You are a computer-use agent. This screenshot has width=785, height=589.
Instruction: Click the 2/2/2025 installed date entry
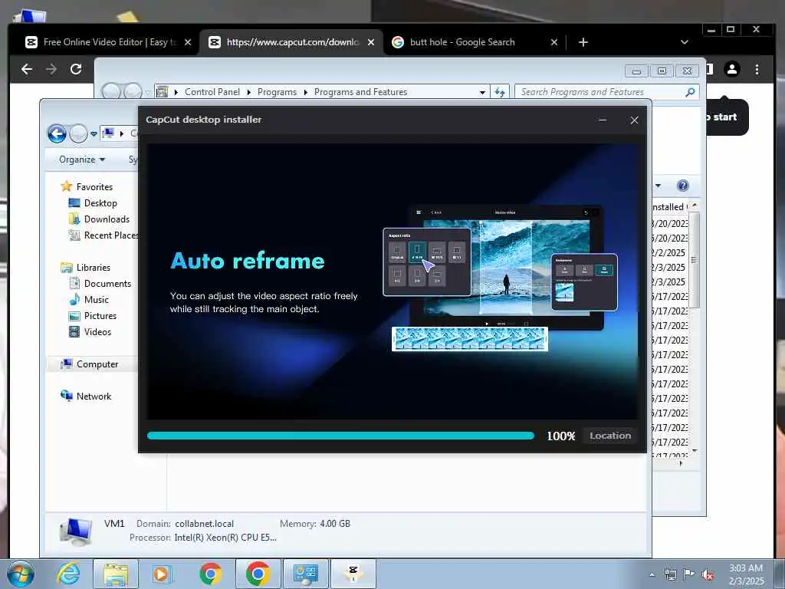click(668, 252)
